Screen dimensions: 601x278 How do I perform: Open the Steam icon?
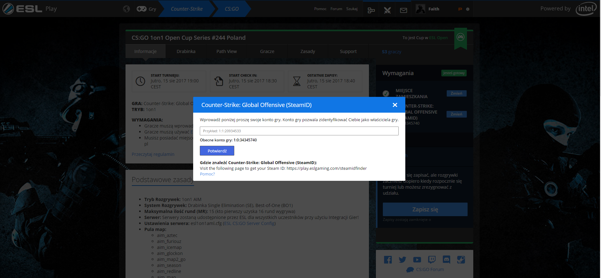[x=461, y=260]
